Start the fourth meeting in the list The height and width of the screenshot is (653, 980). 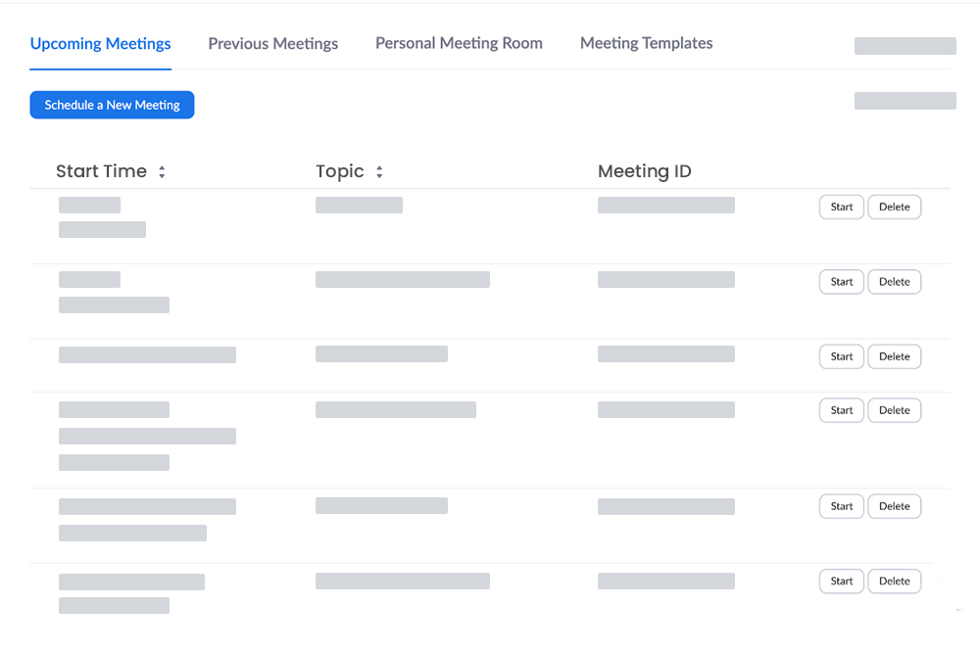pos(841,409)
